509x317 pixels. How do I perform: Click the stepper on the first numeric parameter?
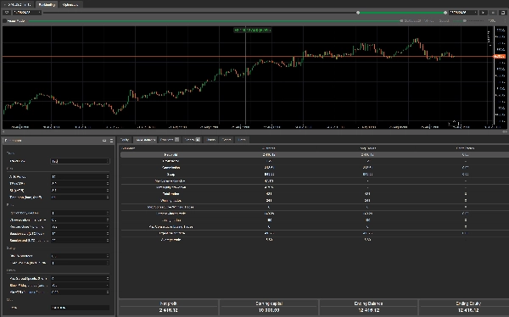(x=108, y=177)
